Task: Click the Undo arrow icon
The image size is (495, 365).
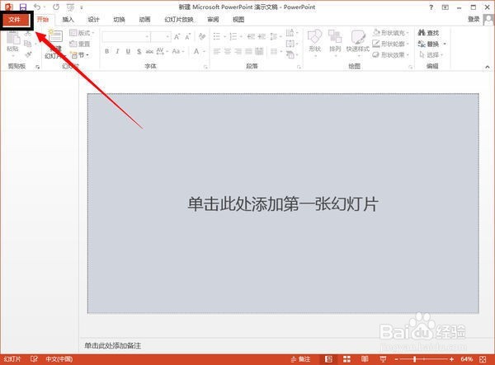Action: [x=37, y=7]
